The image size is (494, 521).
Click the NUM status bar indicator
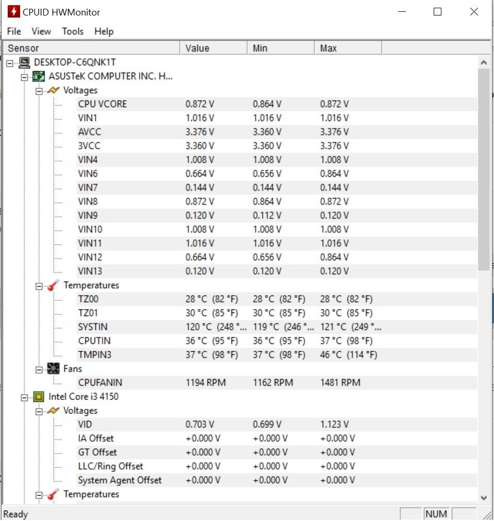(x=436, y=514)
